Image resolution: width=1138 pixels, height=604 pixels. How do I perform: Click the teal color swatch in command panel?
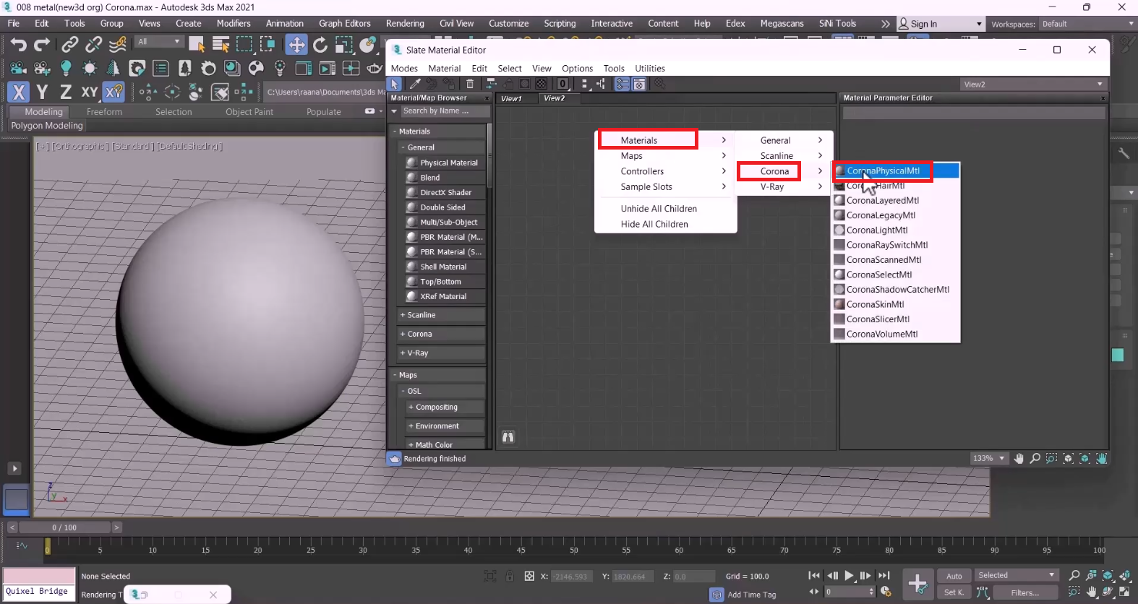tap(1118, 355)
